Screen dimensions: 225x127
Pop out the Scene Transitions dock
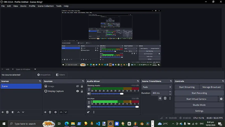coord(171,81)
